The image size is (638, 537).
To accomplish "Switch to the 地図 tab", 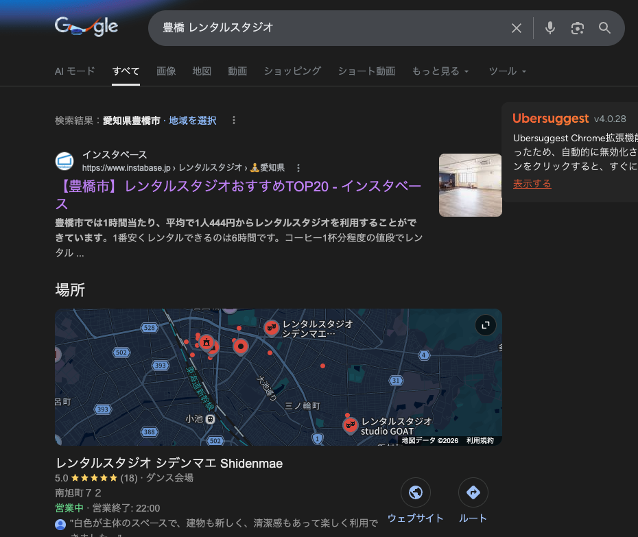I will coord(202,71).
